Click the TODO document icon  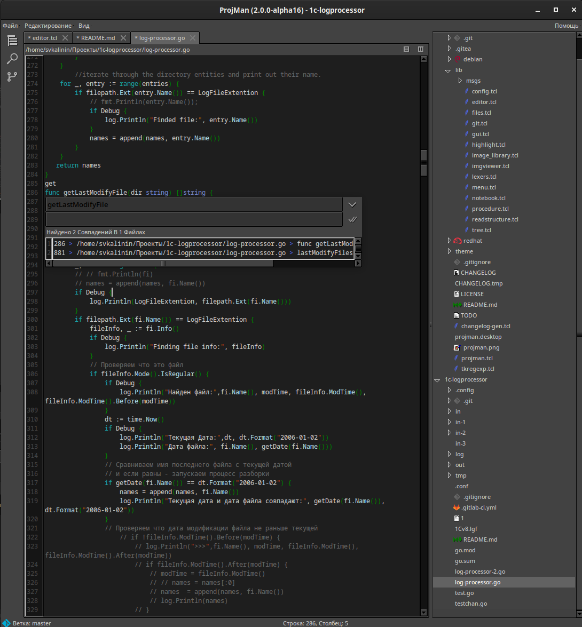point(457,315)
